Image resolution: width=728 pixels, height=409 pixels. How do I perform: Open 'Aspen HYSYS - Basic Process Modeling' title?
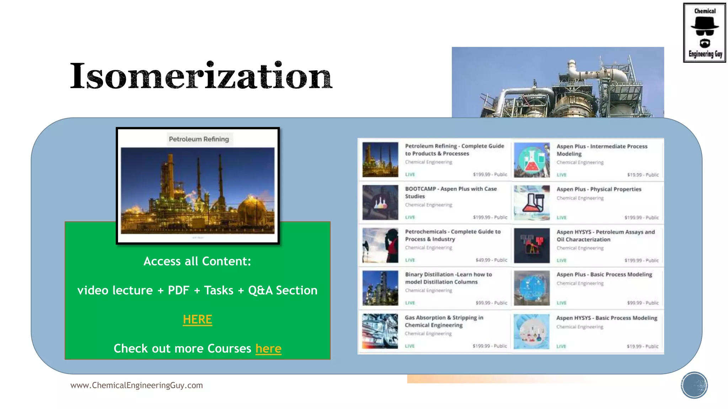[x=606, y=318]
